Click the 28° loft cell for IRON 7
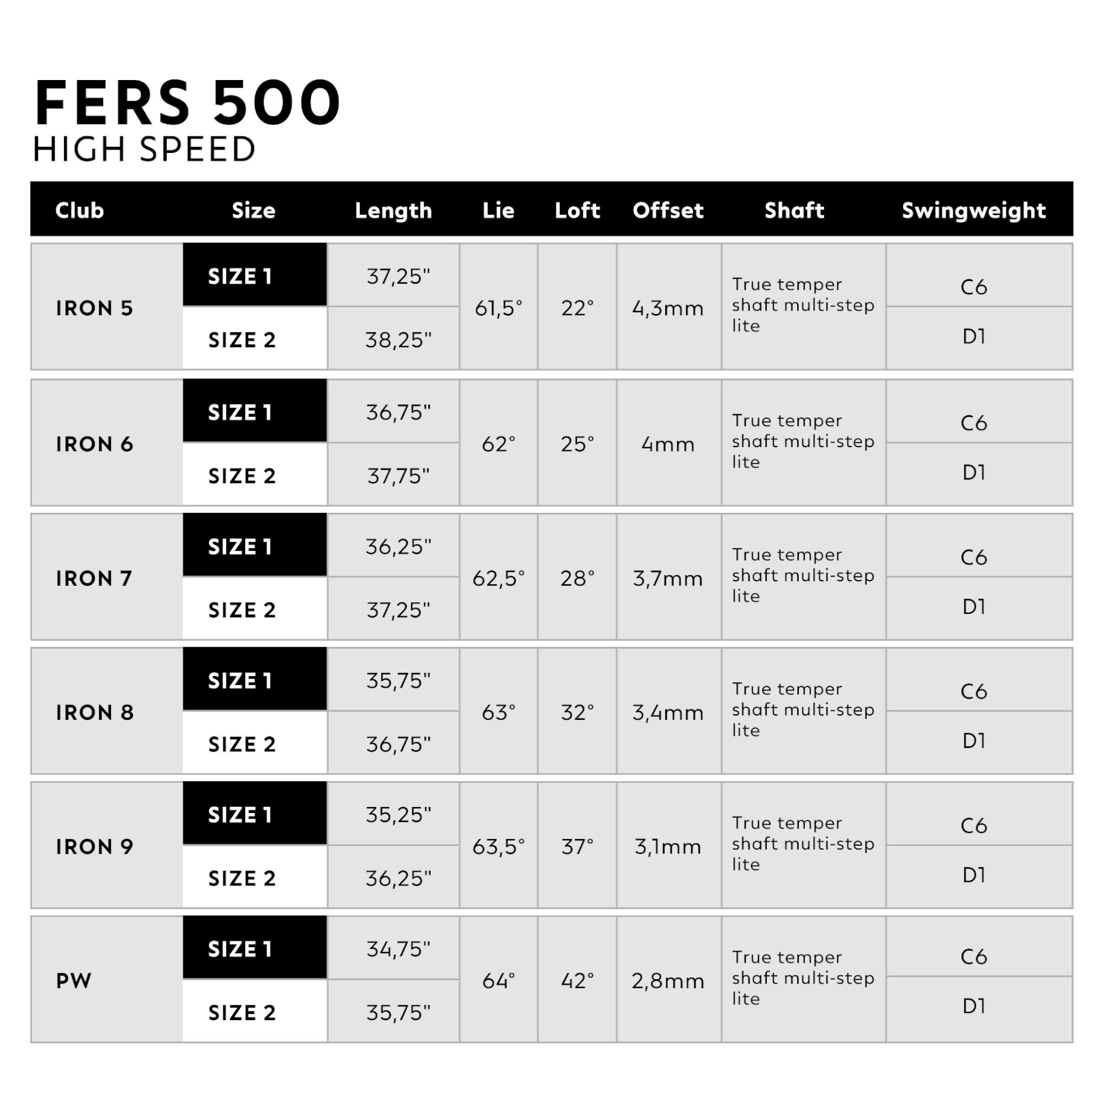 pyautogui.click(x=577, y=578)
